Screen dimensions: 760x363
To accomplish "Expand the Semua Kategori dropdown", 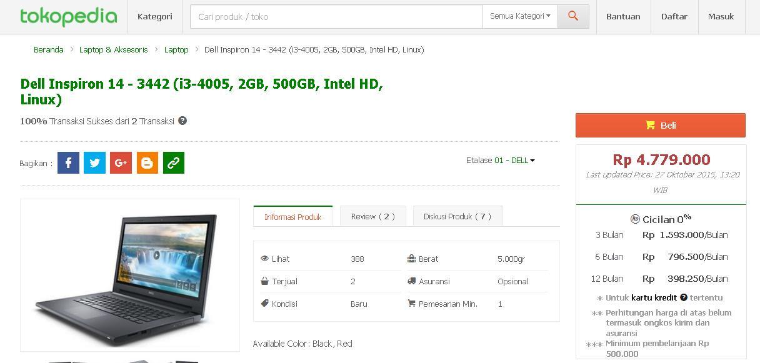I will (519, 17).
